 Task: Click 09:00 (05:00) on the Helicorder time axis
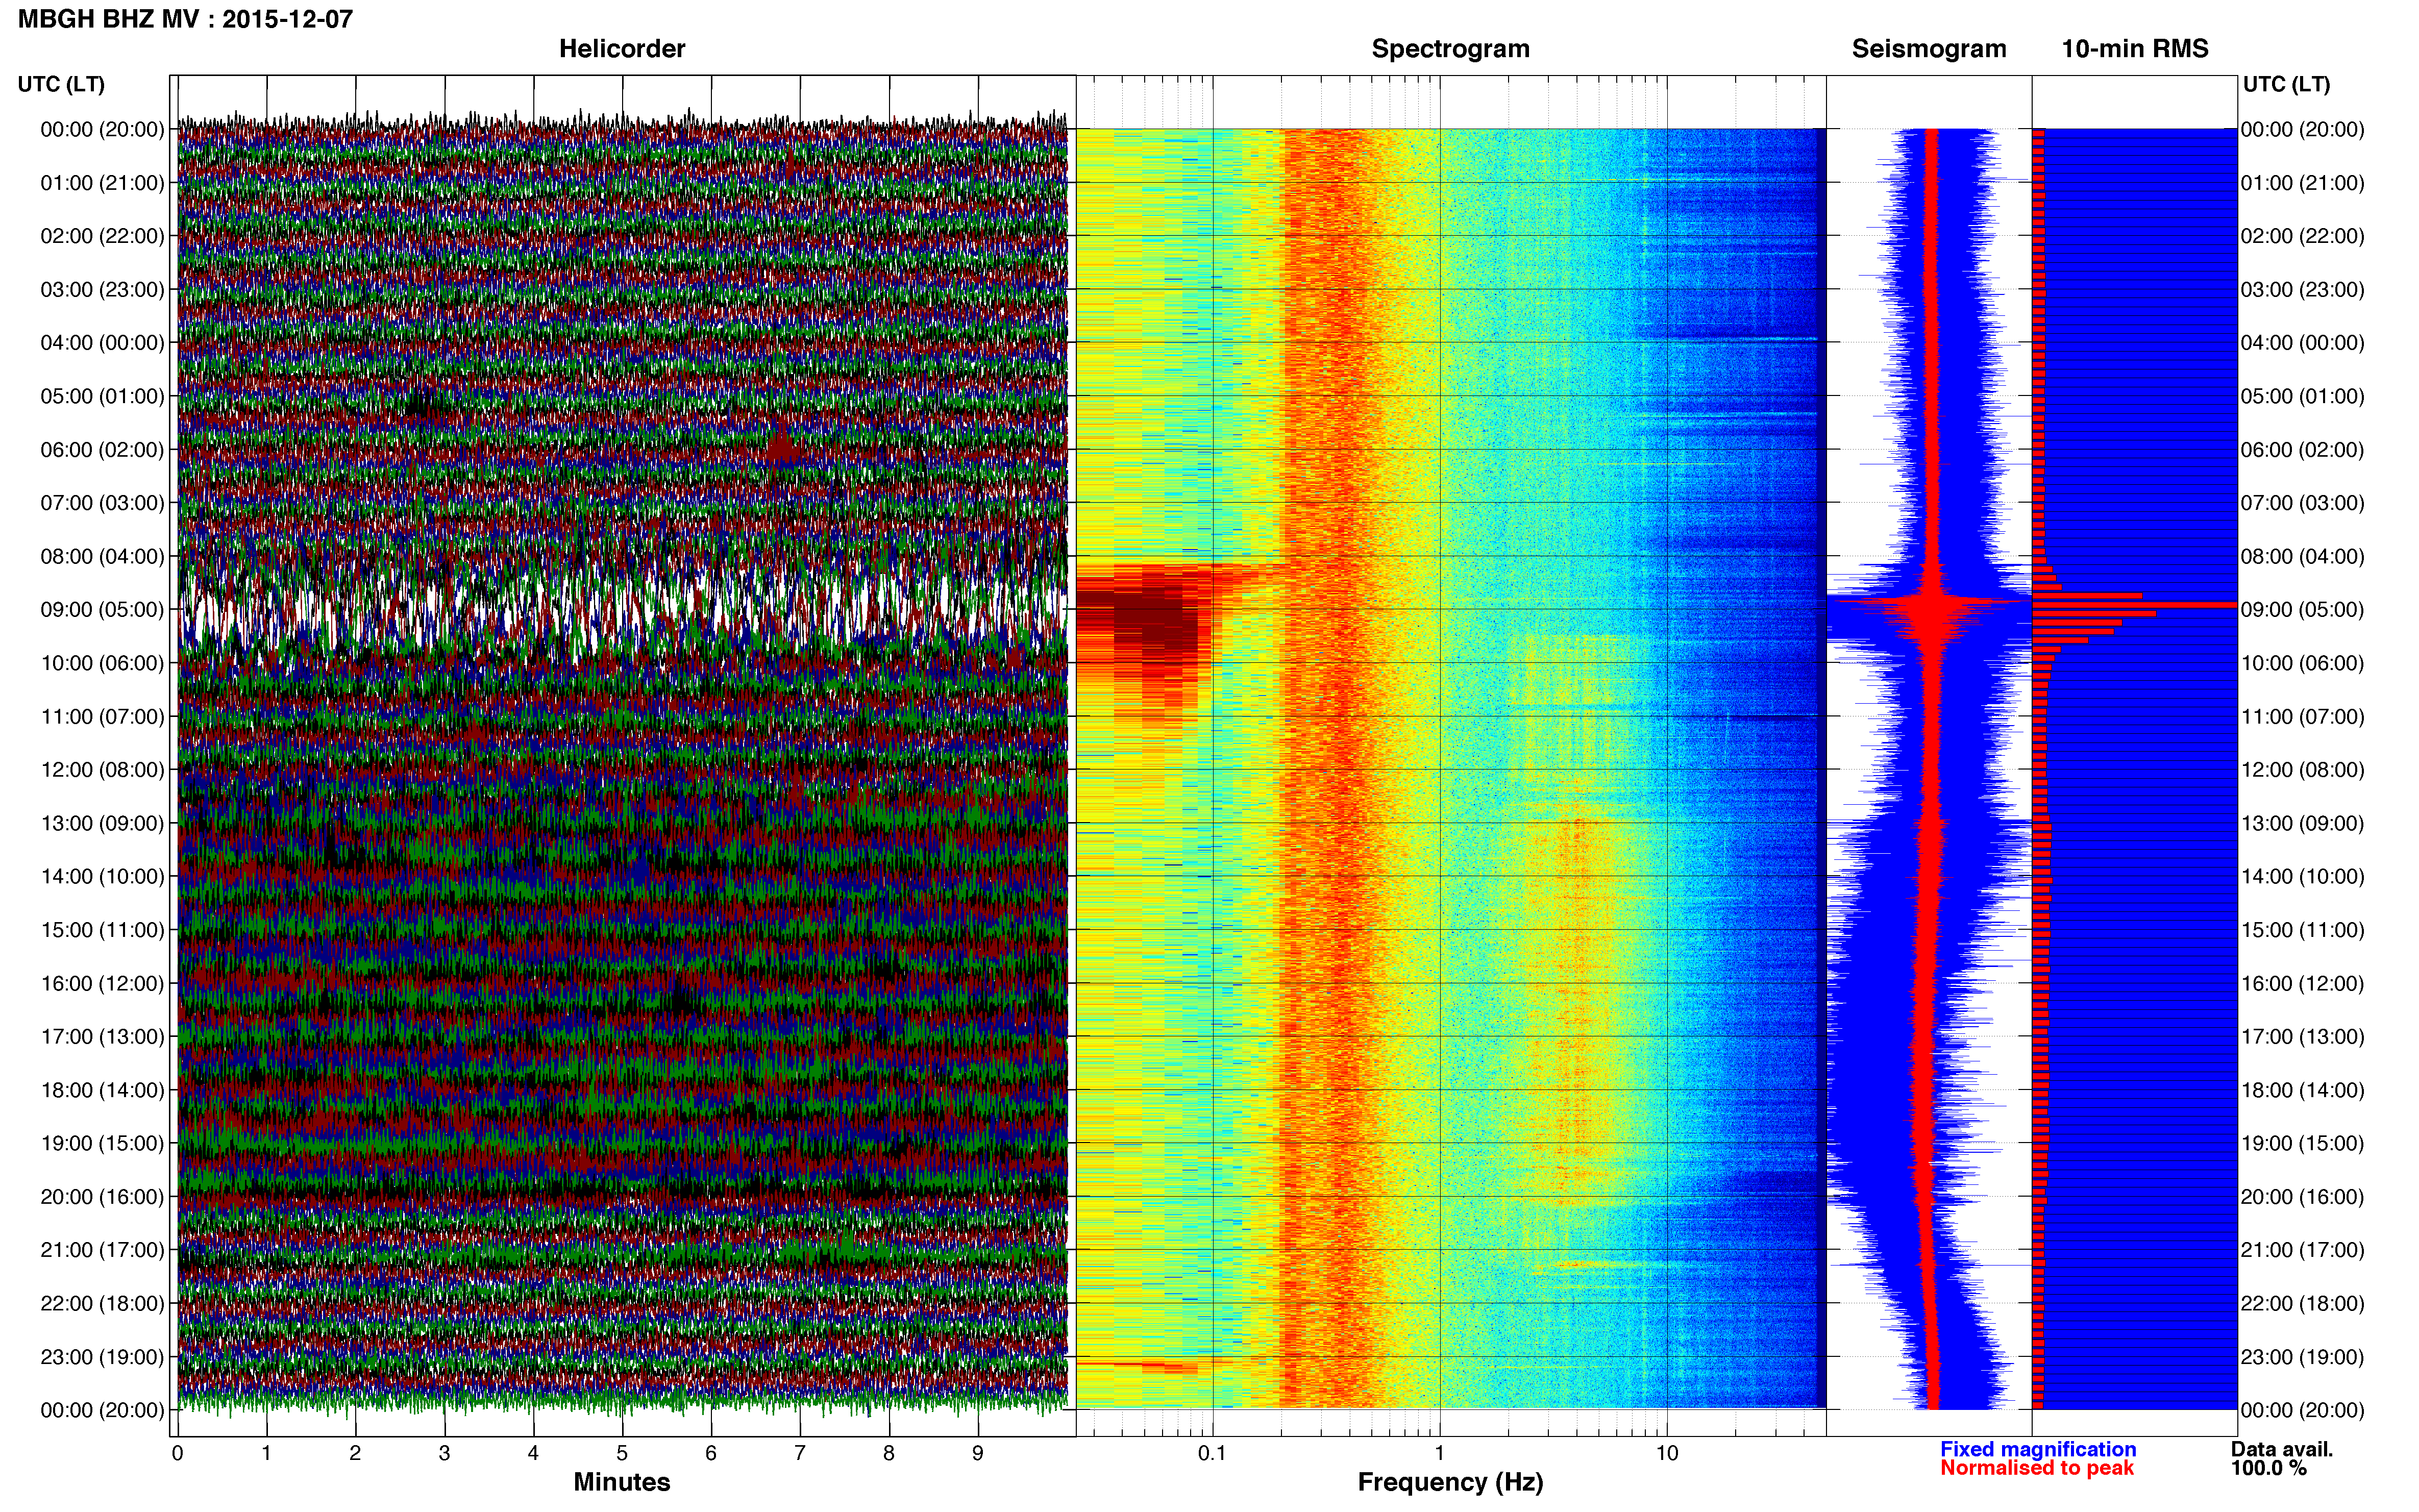[102, 610]
